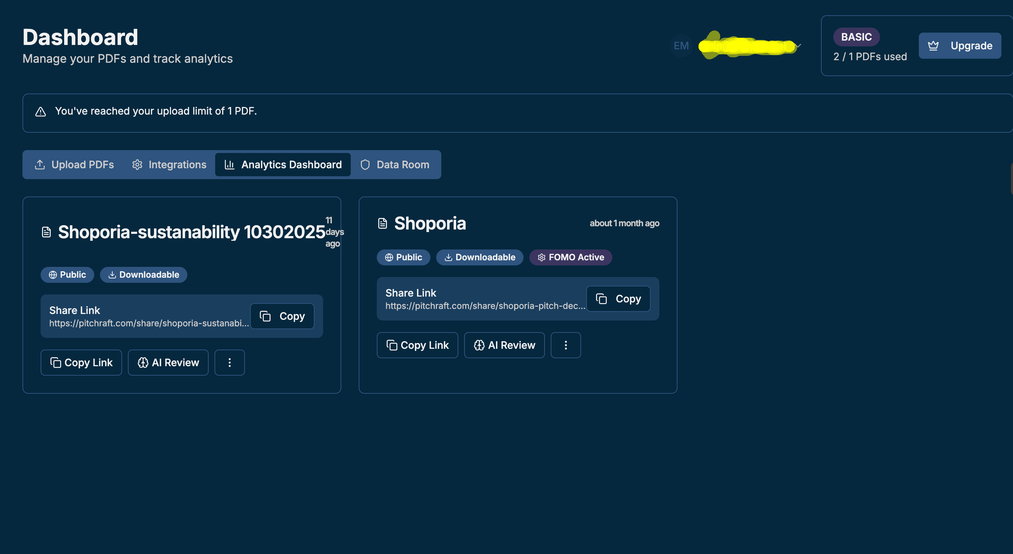1013x554 pixels.
Task: Click the gear icon beside Integrations
Action: click(x=137, y=165)
